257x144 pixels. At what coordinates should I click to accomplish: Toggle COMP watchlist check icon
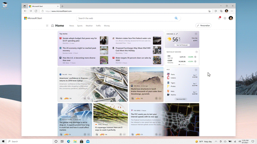click(195, 61)
